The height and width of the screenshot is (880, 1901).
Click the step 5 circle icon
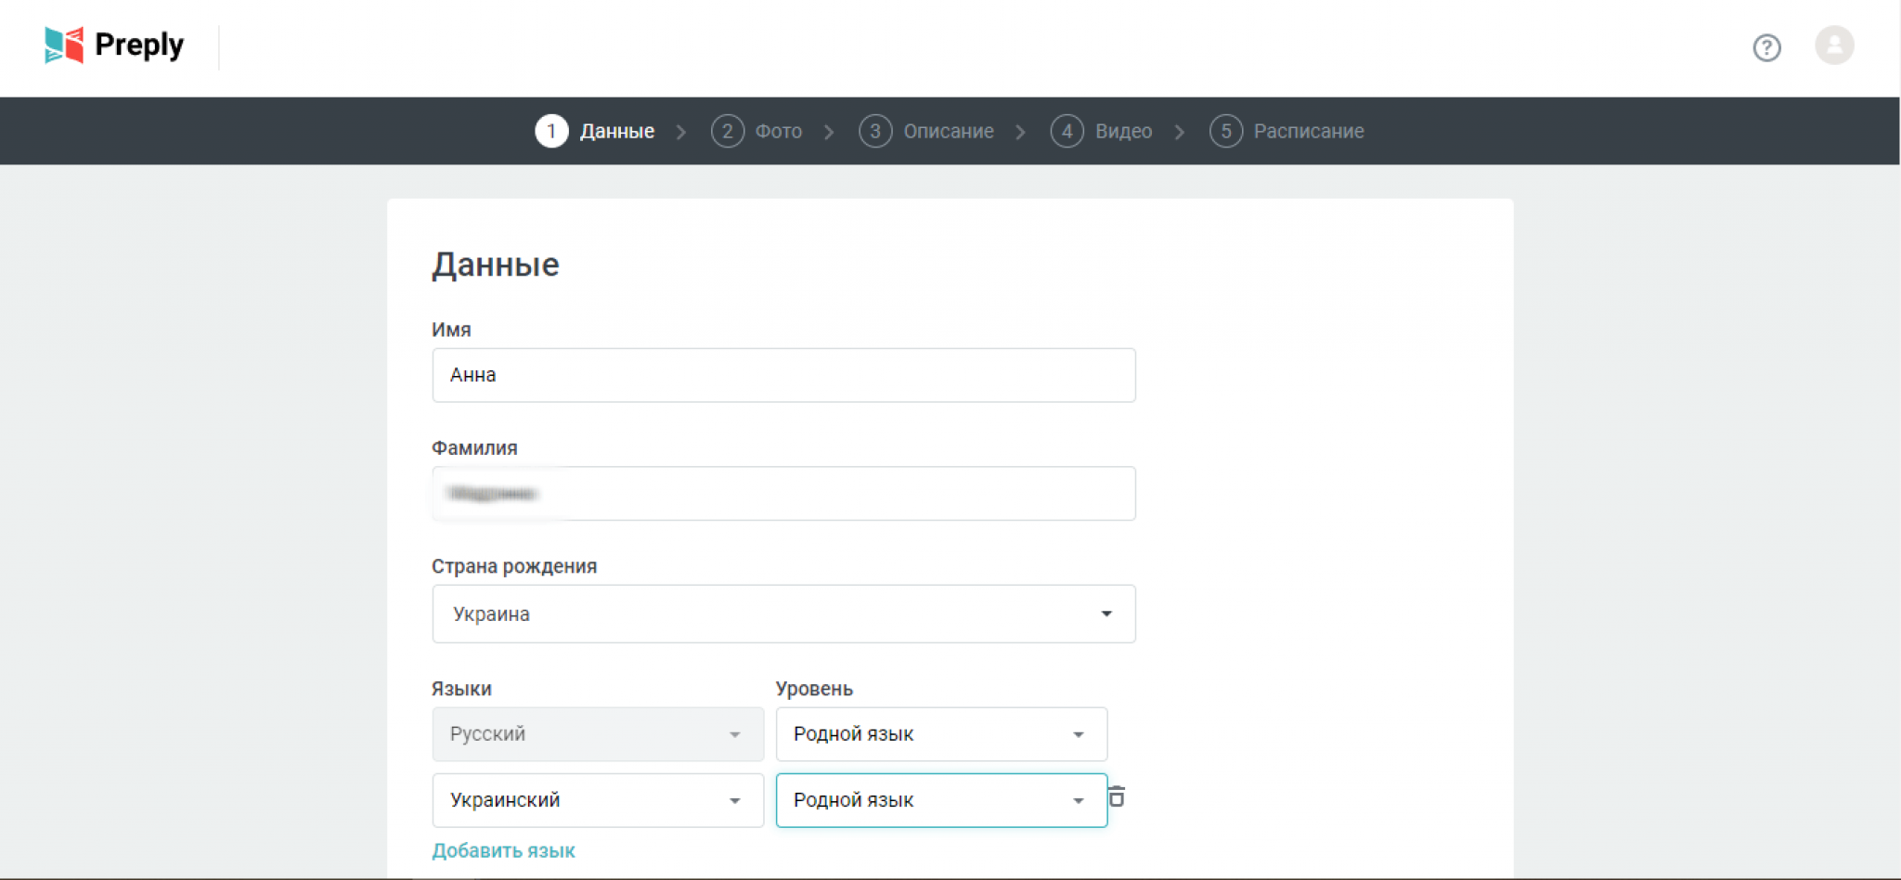click(1225, 131)
